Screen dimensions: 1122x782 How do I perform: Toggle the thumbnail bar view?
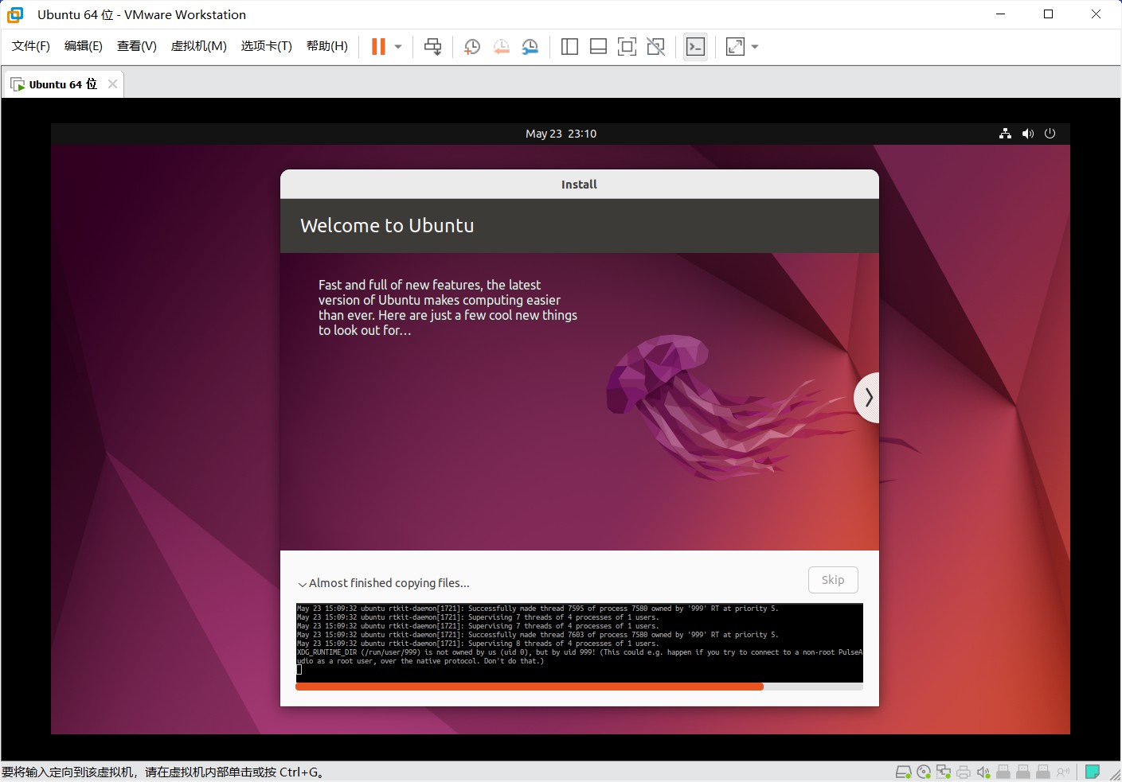[x=598, y=47]
